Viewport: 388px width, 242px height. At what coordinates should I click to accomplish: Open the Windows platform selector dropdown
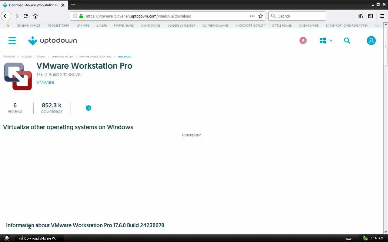326,41
